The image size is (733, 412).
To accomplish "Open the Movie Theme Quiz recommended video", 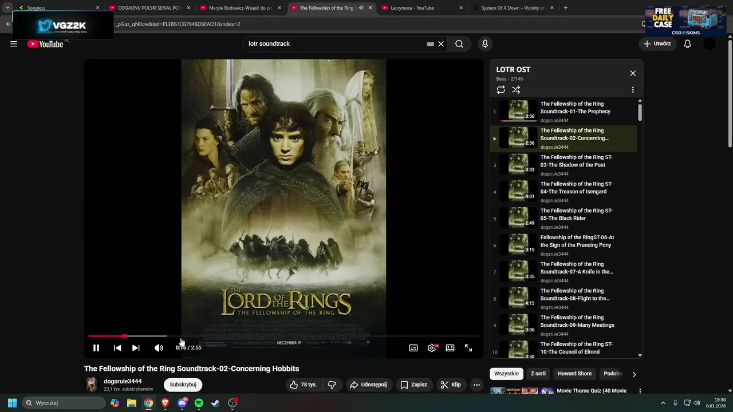I will (591, 391).
